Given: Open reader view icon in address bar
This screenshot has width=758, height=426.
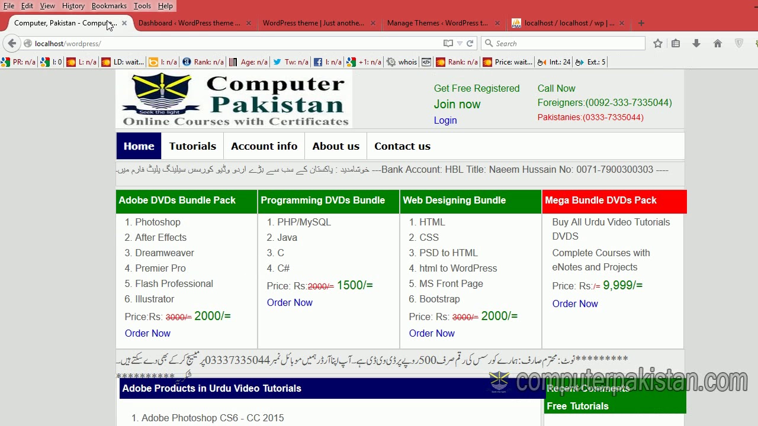Looking at the screenshot, I should [448, 43].
